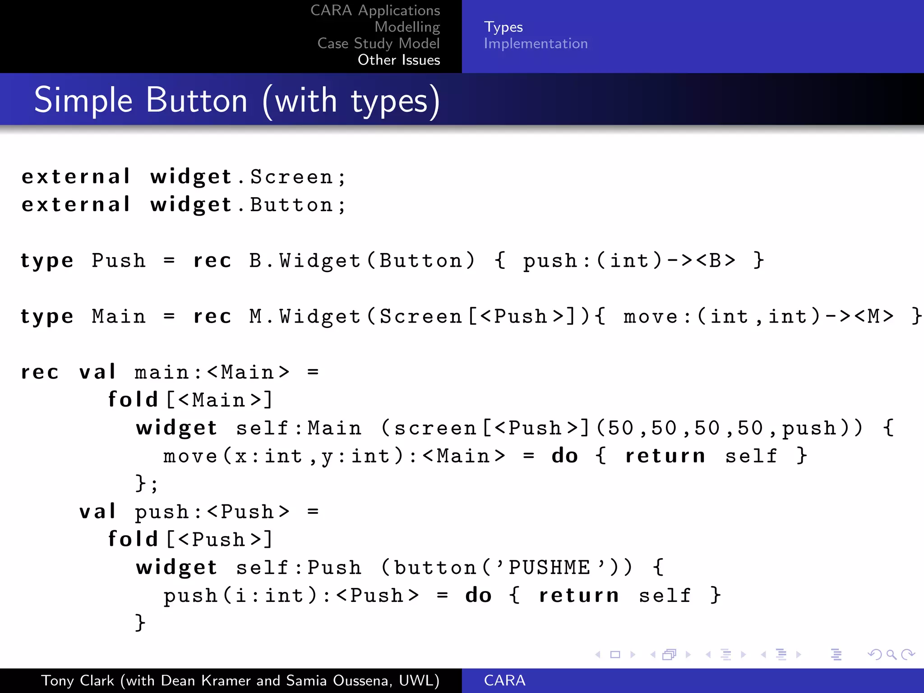
Task: Jump to the Case Study Model section
Action: click(x=379, y=44)
